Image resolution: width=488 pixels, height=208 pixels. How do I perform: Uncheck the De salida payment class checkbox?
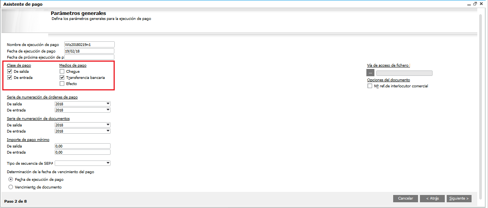[10, 71]
